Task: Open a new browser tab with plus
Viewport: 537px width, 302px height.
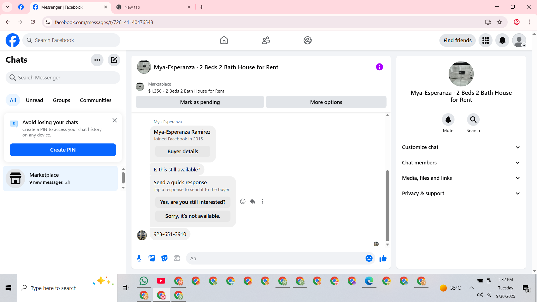Action: 202,7
